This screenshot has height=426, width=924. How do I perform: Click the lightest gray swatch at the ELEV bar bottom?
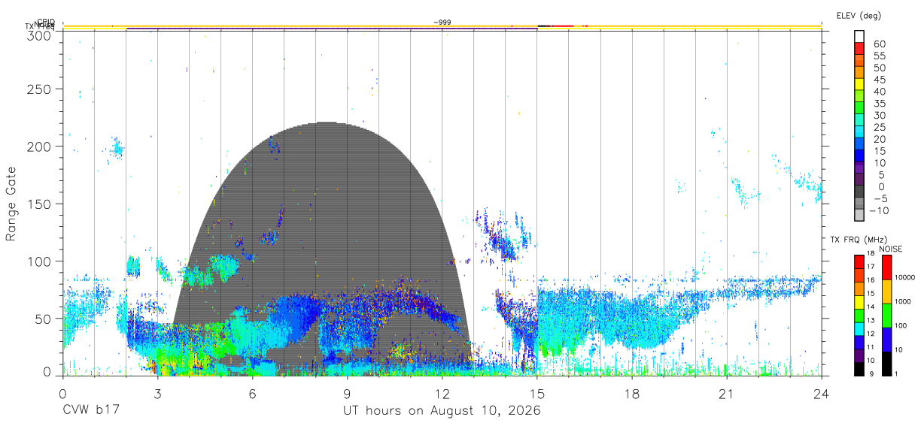(x=859, y=215)
